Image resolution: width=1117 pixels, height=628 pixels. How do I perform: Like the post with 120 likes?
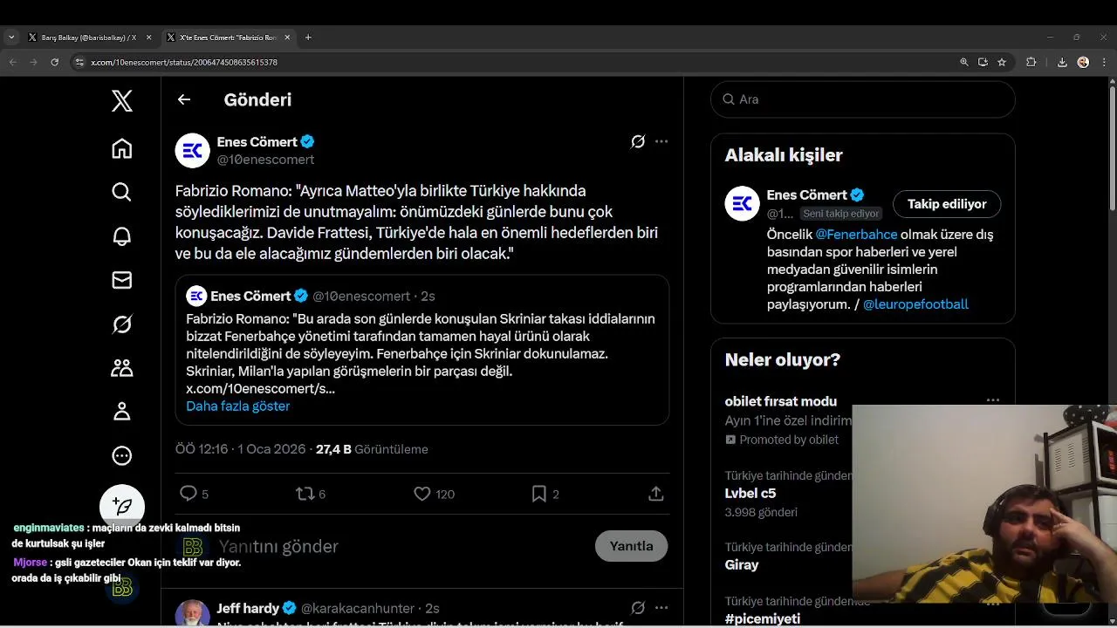[422, 494]
